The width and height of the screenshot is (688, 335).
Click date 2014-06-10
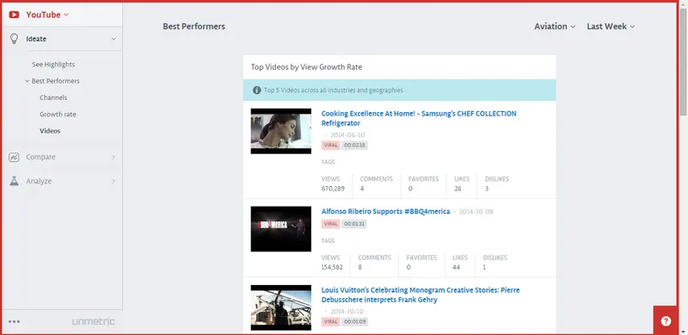click(x=347, y=135)
